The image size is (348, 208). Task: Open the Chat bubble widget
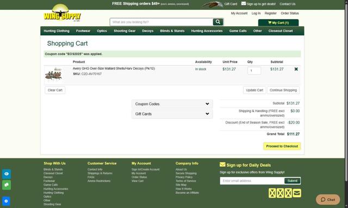click(328, 199)
